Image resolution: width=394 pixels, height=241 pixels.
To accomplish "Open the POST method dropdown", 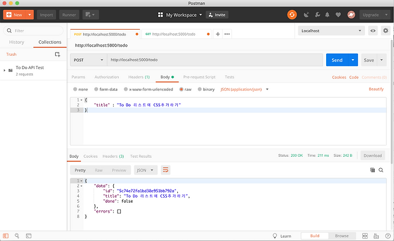I will [89, 60].
